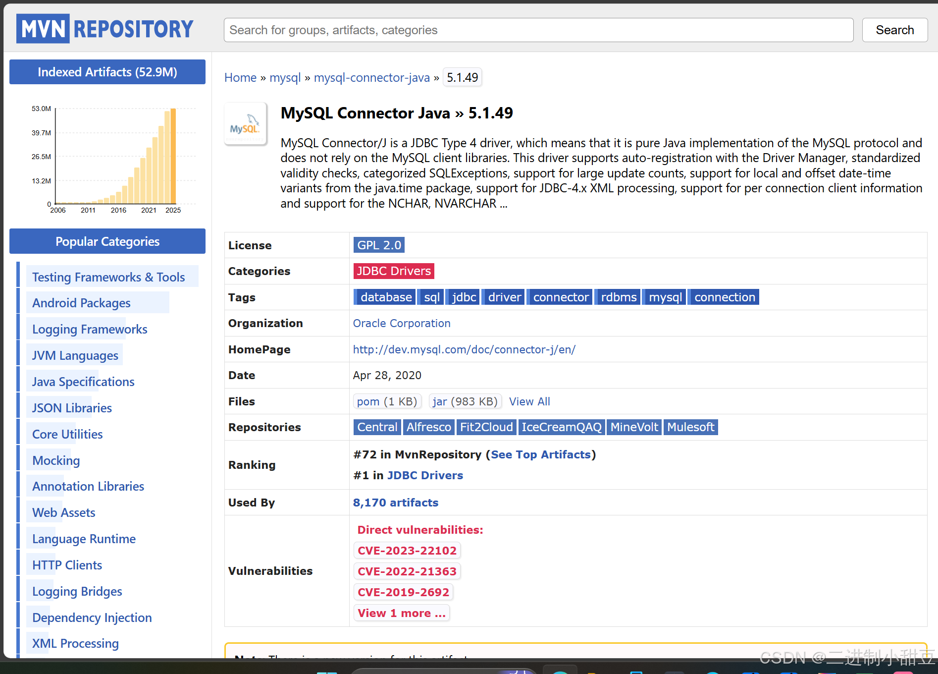Open Testing Frameworks & Tools category
Screen dimensions: 938x674
point(108,277)
